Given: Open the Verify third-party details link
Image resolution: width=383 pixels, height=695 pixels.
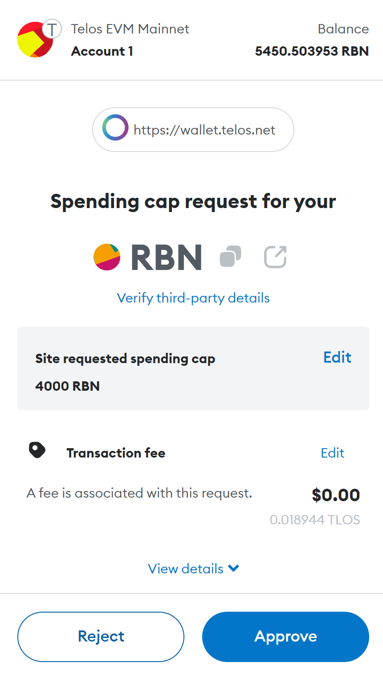Looking at the screenshot, I should tap(193, 298).
